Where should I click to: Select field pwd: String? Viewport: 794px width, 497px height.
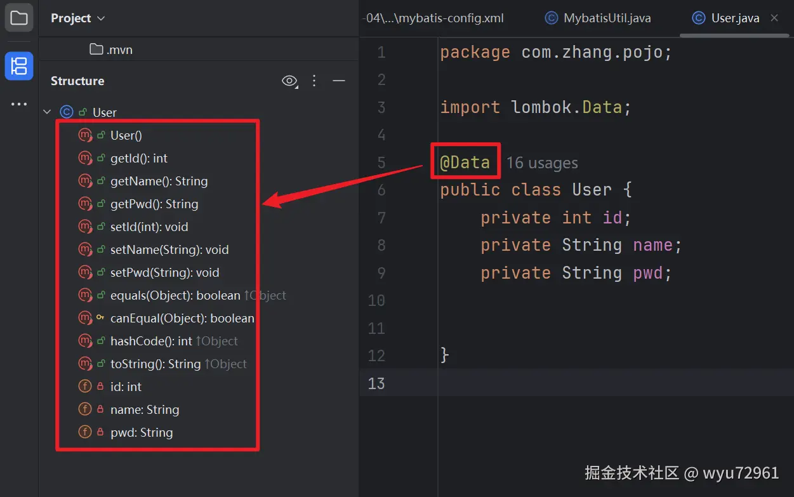(142, 432)
